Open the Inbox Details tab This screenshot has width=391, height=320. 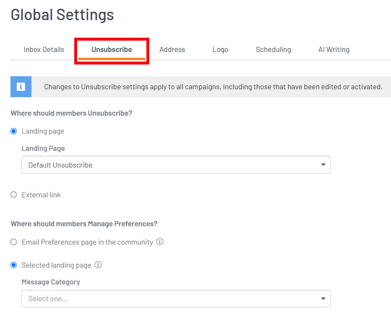(44, 49)
